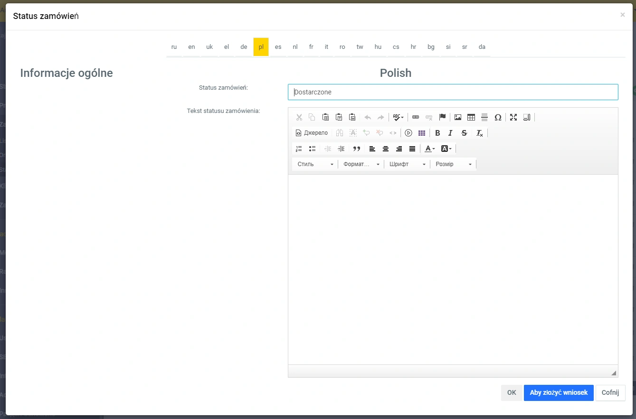Image resolution: width=636 pixels, height=419 pixels.
Task: Expand the Шрифт font dropdown
Action: tap(407, 164)
